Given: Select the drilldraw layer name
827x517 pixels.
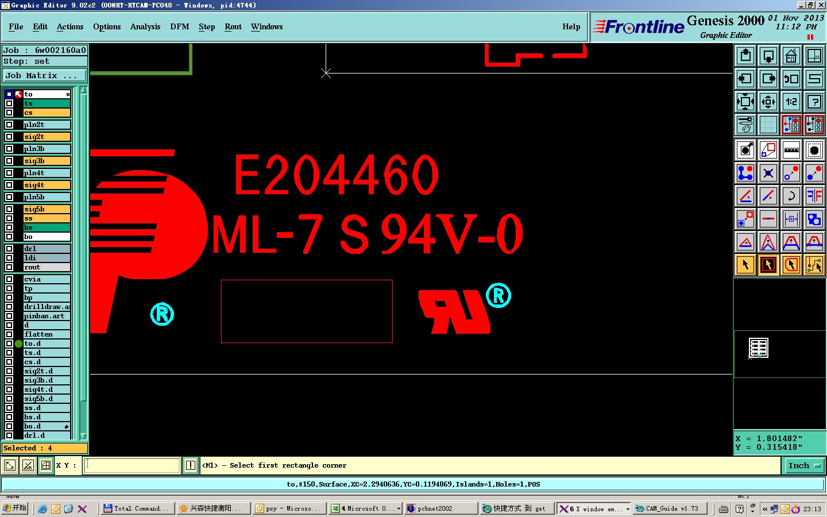Looking at the screenshot, I should tap(47, 307).
